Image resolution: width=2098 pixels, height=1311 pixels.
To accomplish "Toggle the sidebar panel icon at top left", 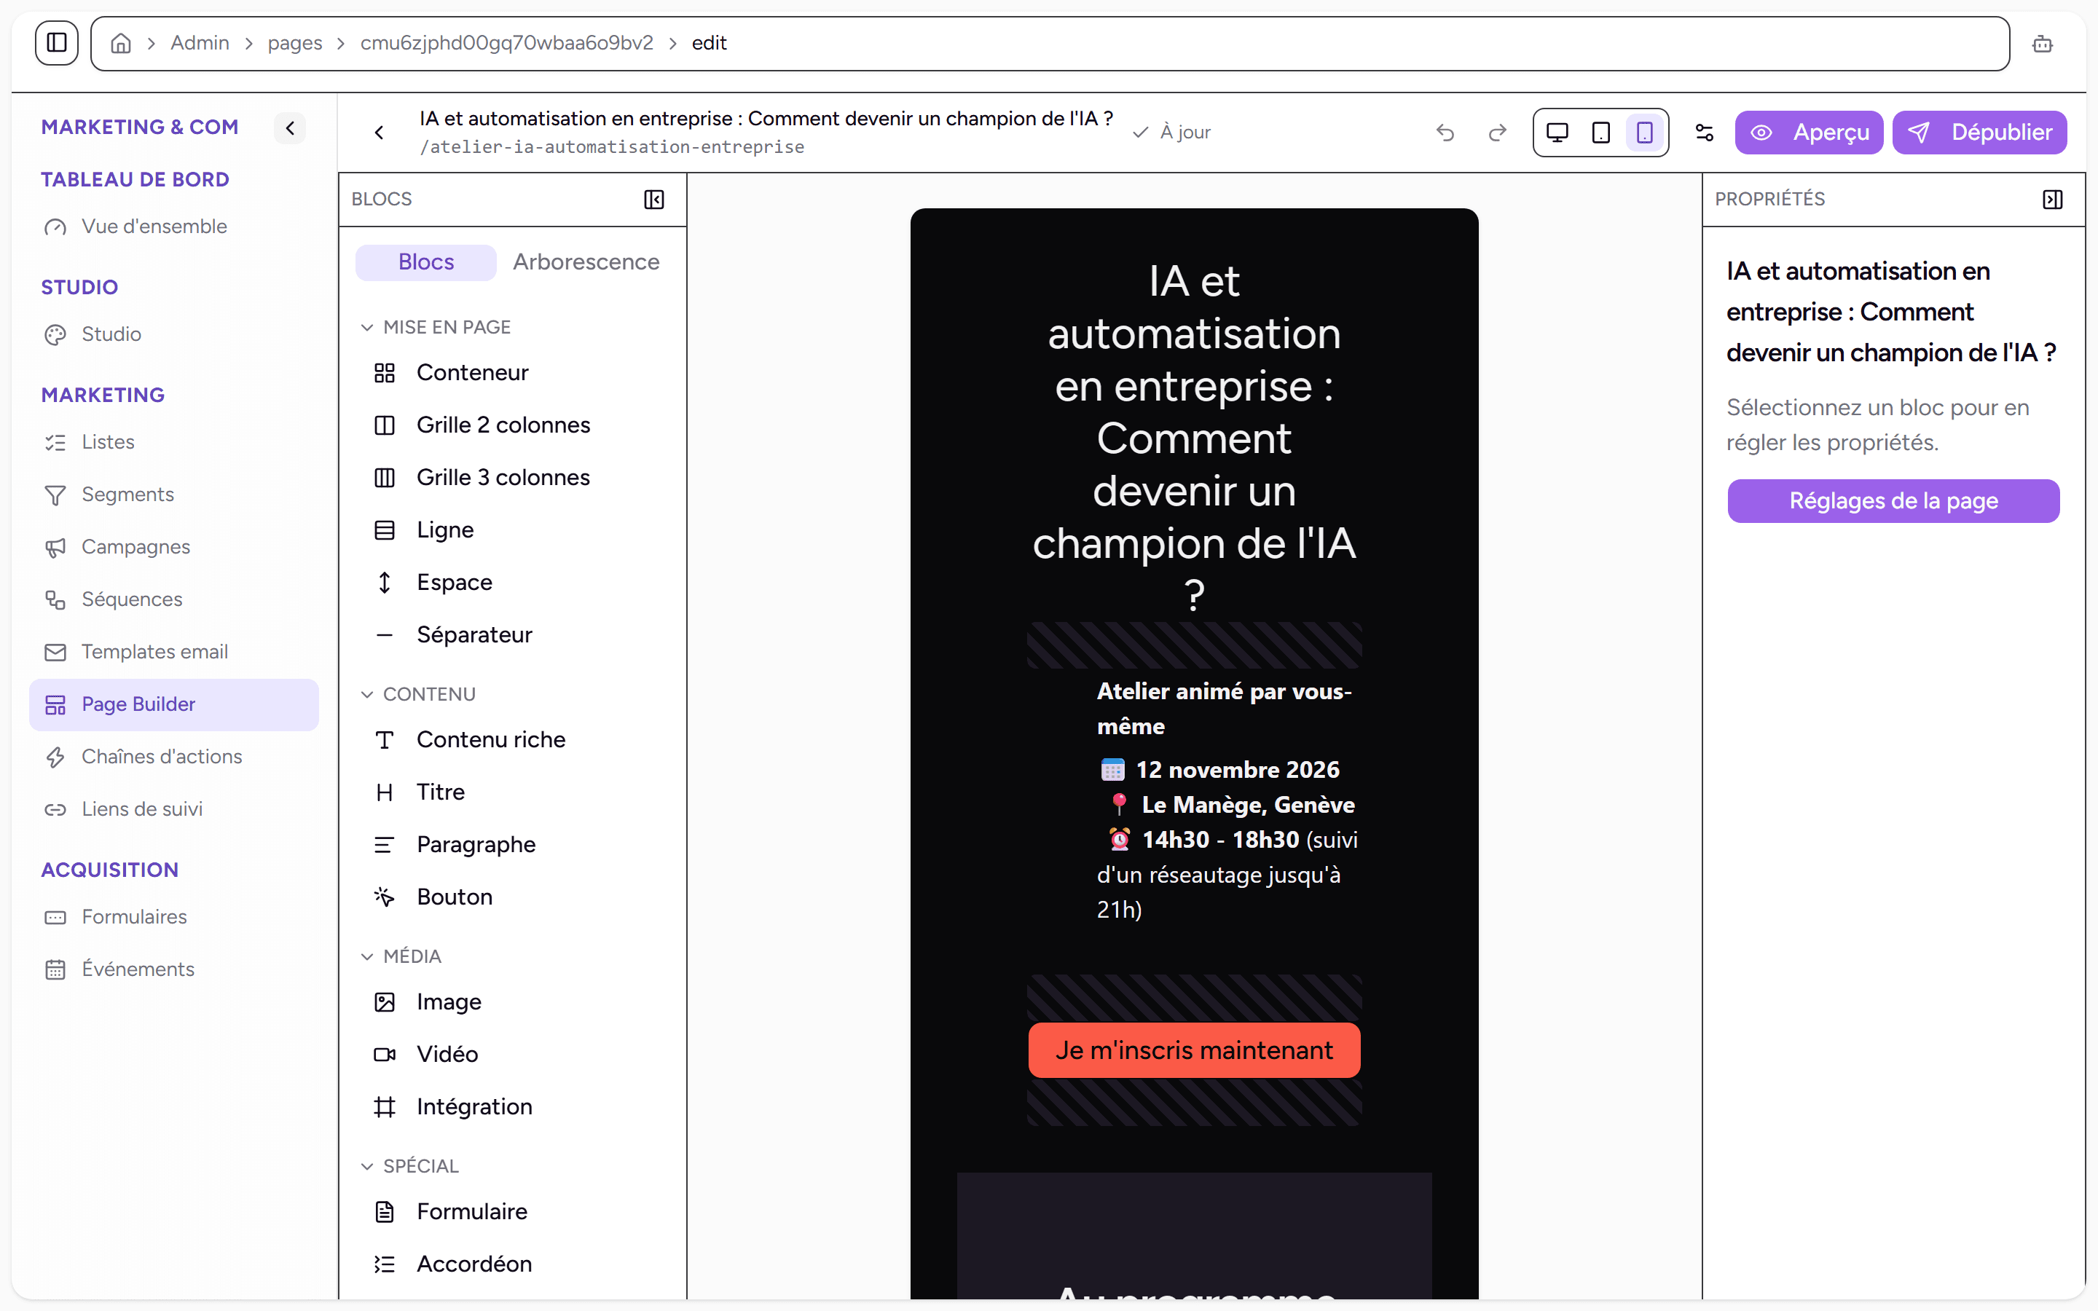I will (56, 42).
